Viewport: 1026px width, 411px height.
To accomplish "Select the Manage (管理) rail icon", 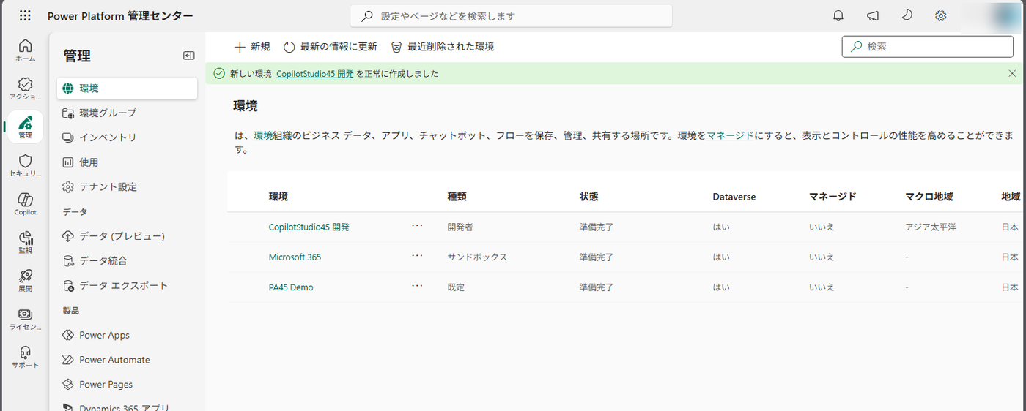I will (25, 127).
